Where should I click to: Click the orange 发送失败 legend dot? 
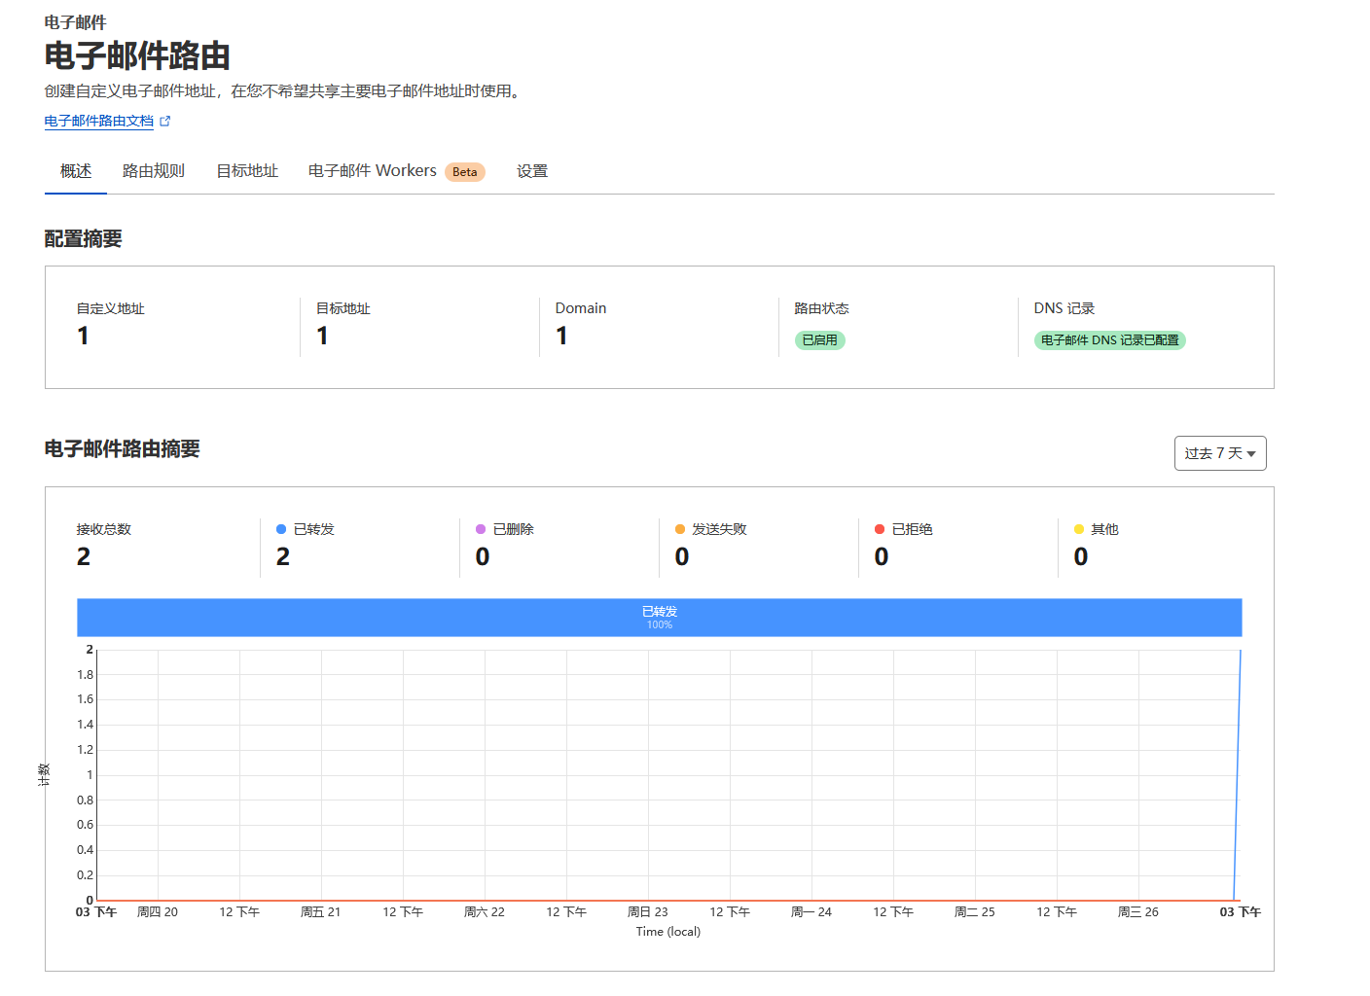pos(680,529)
